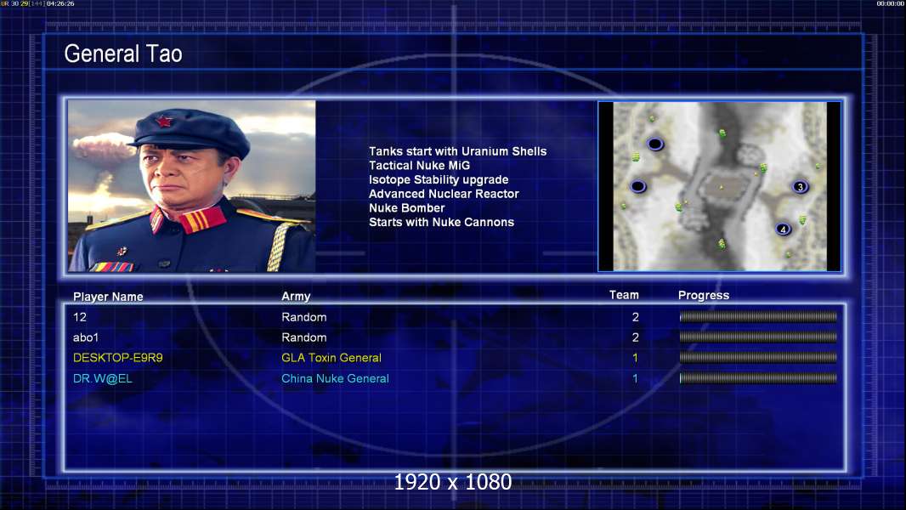The image size is (906, 510).
Task: Click start position 4 marker on minimap
Action: coord(783,229)
